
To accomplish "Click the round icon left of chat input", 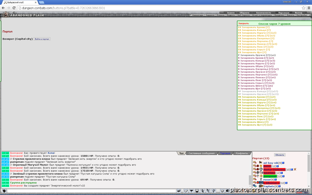I will tap(4, 191).
